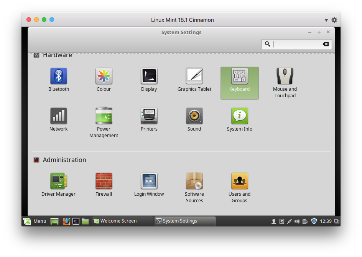
Task: Launch Driver Manager
Action: coord(58,184)
